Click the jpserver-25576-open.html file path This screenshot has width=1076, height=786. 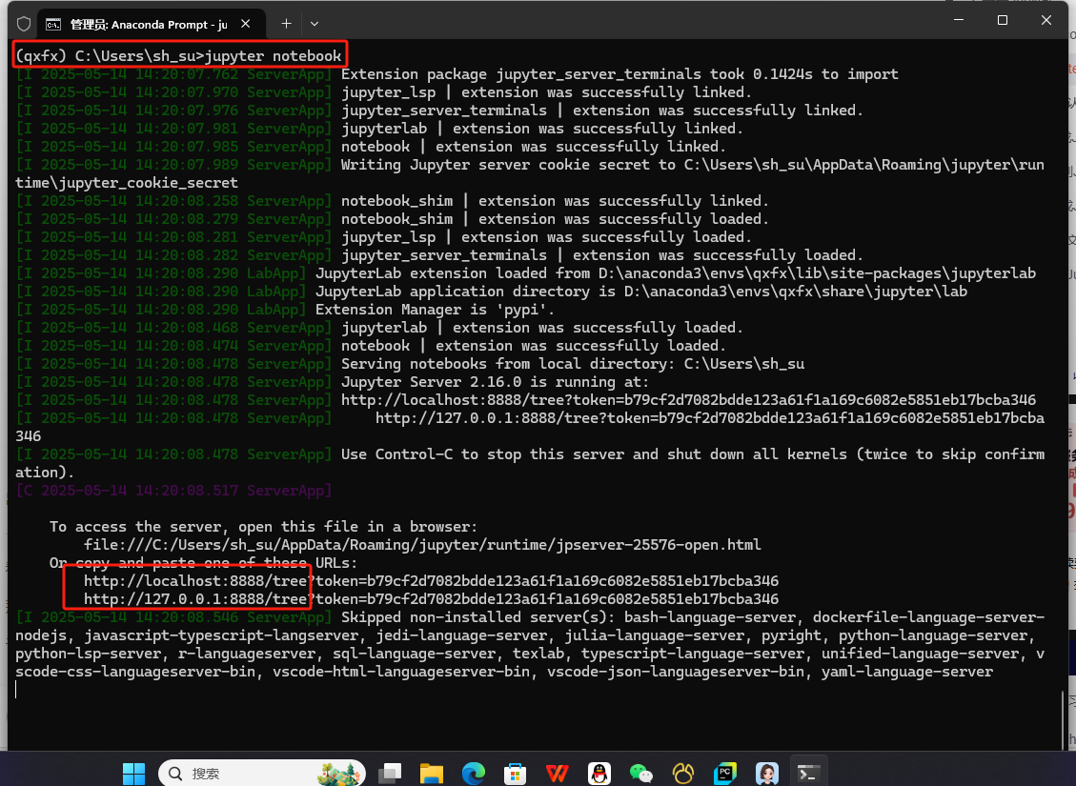coord(422,545)
